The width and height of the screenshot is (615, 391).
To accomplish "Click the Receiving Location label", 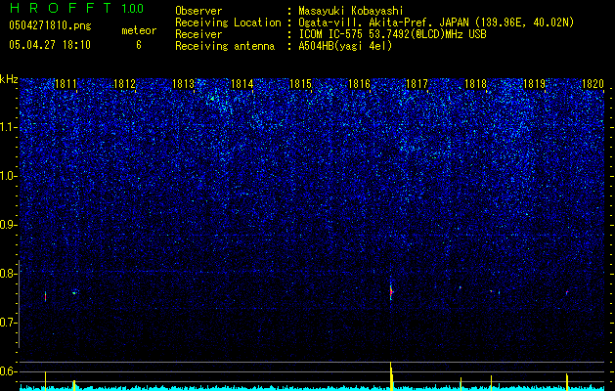I will tap(228, 22).
